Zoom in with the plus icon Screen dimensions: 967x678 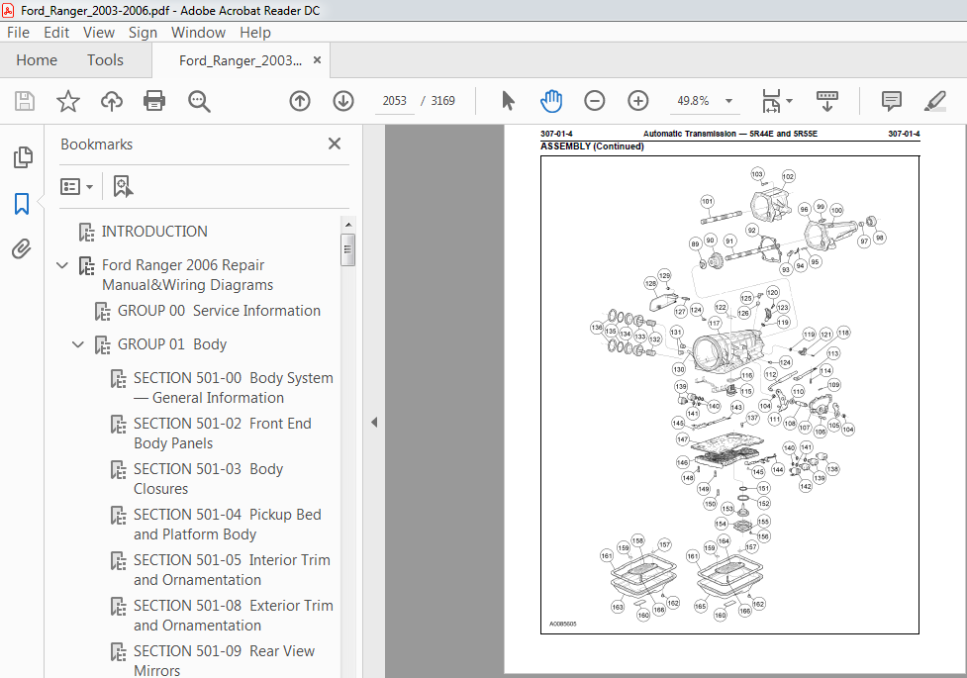coord(637,101)
